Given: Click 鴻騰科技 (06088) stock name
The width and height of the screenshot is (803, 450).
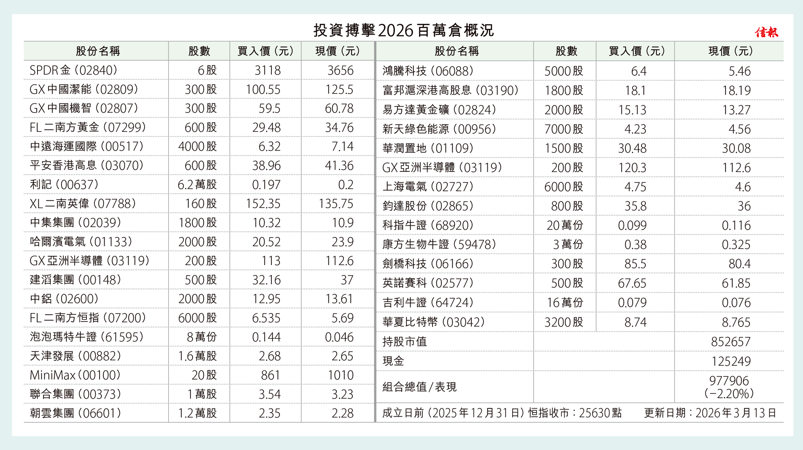Looking at the screenshot, I should [x=428, y=71].
